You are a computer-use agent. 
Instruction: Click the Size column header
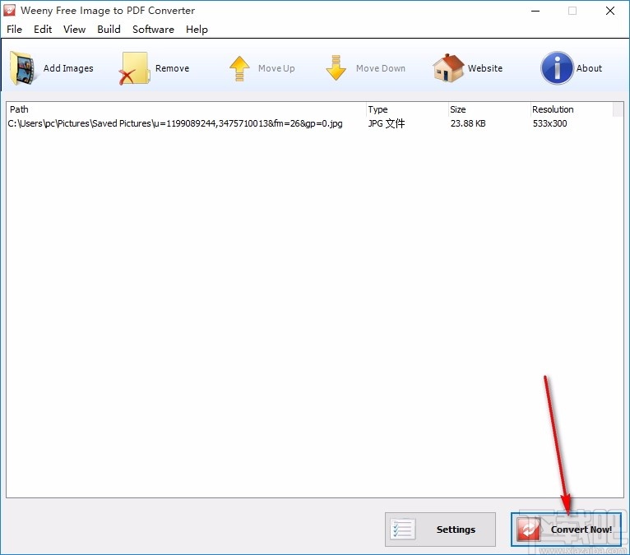pyautogui.click(x=489, y=109)
